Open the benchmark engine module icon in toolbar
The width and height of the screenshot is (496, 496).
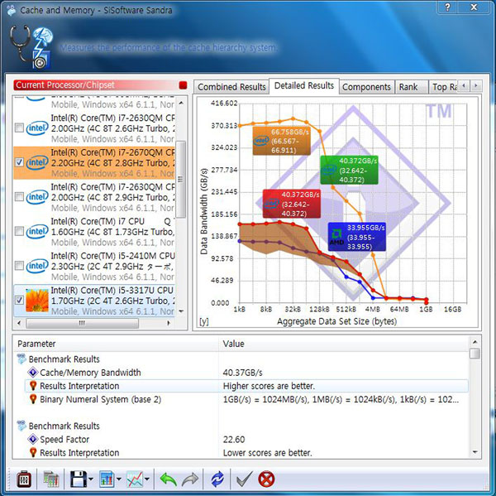(24, 479)
